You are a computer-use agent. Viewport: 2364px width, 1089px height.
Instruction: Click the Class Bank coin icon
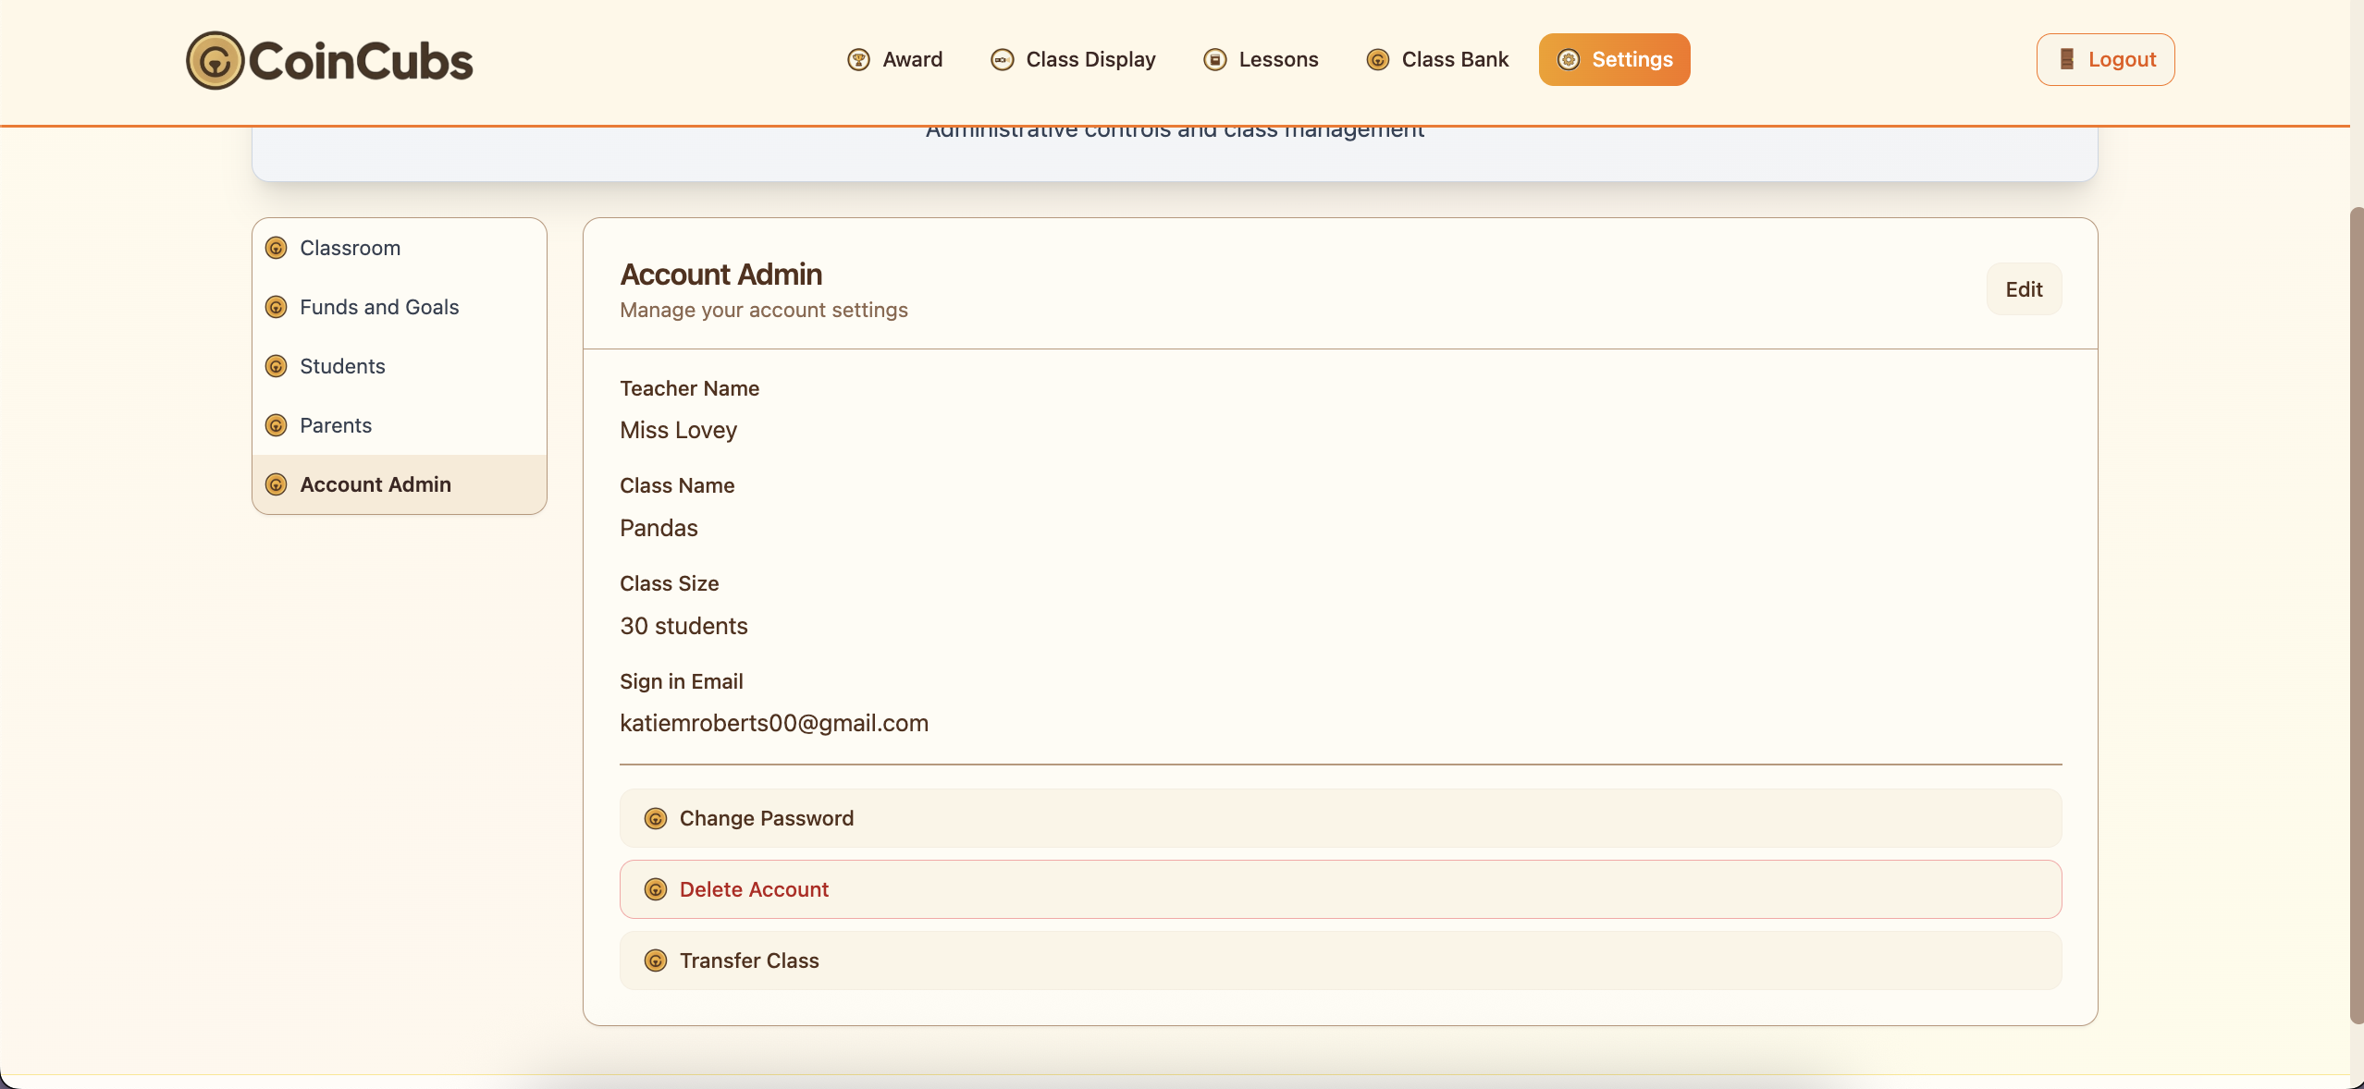[x=1377, y=60]
